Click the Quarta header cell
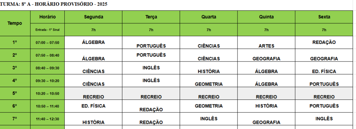356x129 pixels. click(209, 17)
